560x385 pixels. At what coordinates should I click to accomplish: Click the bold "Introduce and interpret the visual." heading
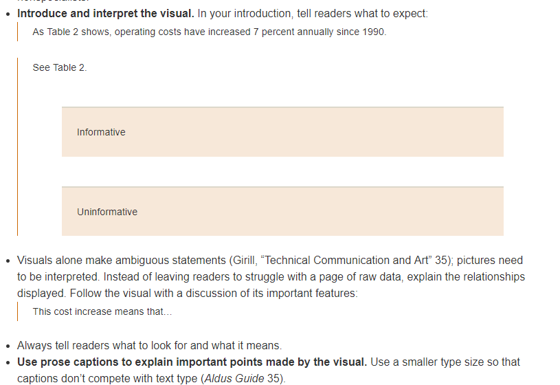106,14
